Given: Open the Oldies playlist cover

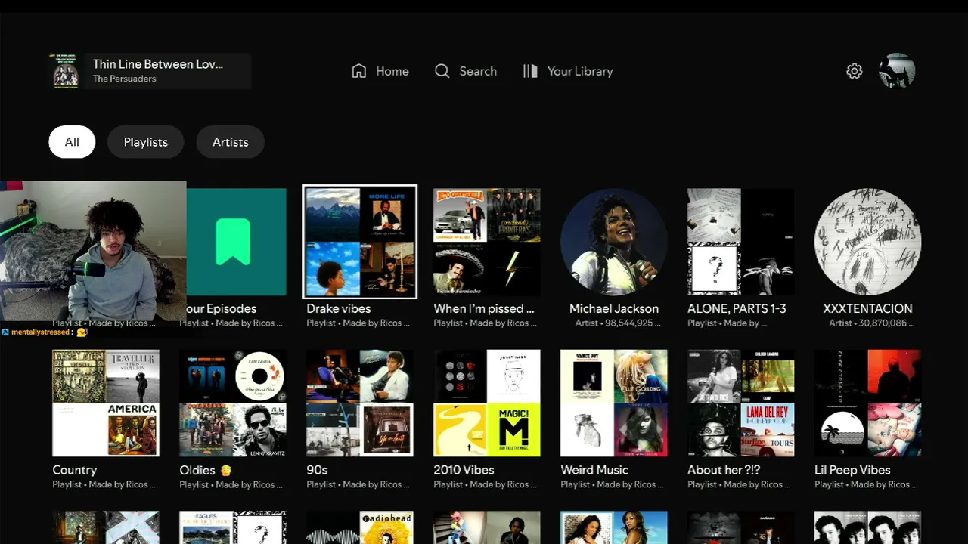Looking at the screenshot, I should 233,403.
